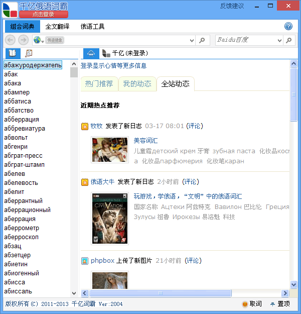Image resolution: width=301 pixels, height=314 pixels.
Task: Open user 牧牧 profile link
Action: click(x=96, y=126)
